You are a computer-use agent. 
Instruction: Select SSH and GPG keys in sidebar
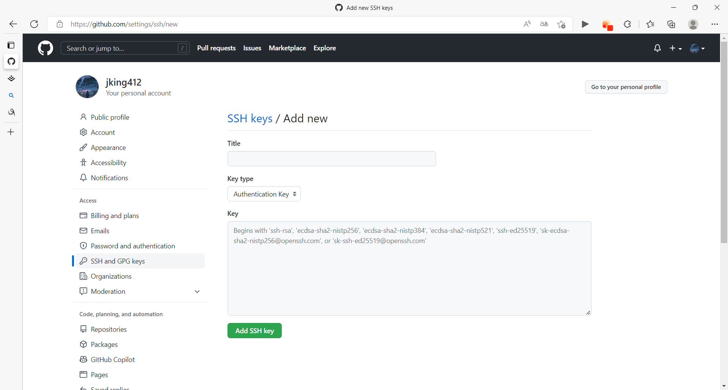tap(140, 261)
